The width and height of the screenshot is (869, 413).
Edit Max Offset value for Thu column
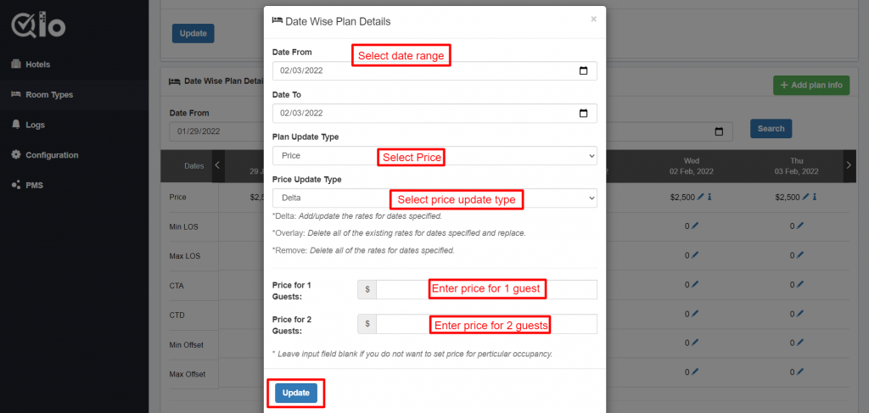(800, 371)
